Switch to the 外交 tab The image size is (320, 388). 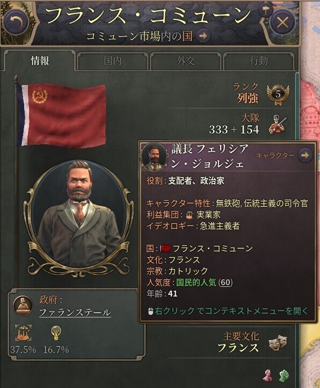click(x=185, y=61)
